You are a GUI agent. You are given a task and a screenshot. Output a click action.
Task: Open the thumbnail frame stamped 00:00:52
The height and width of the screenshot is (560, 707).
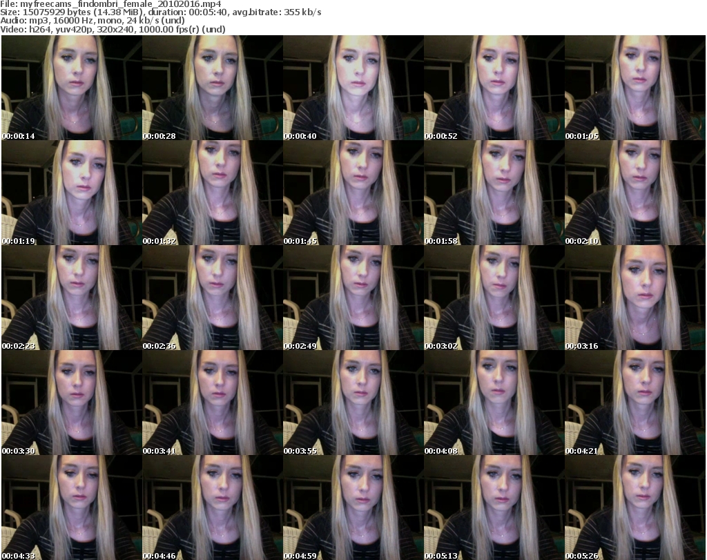[494, 88]
